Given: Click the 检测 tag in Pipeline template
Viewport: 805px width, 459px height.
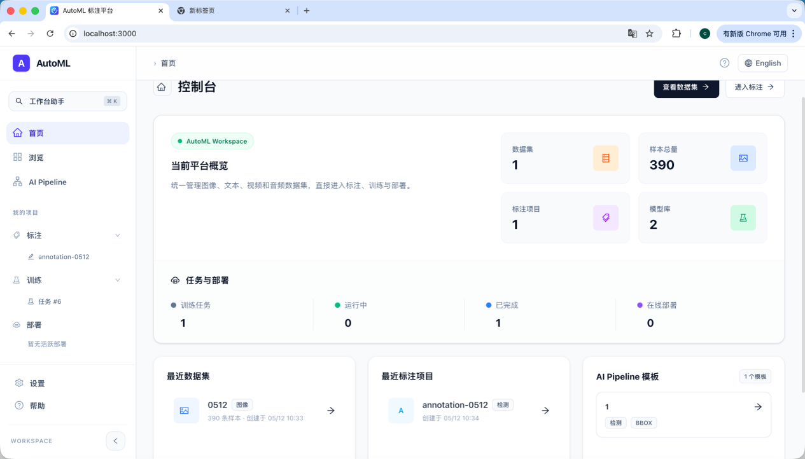Looking at the screenshot, I should point(616,423).
